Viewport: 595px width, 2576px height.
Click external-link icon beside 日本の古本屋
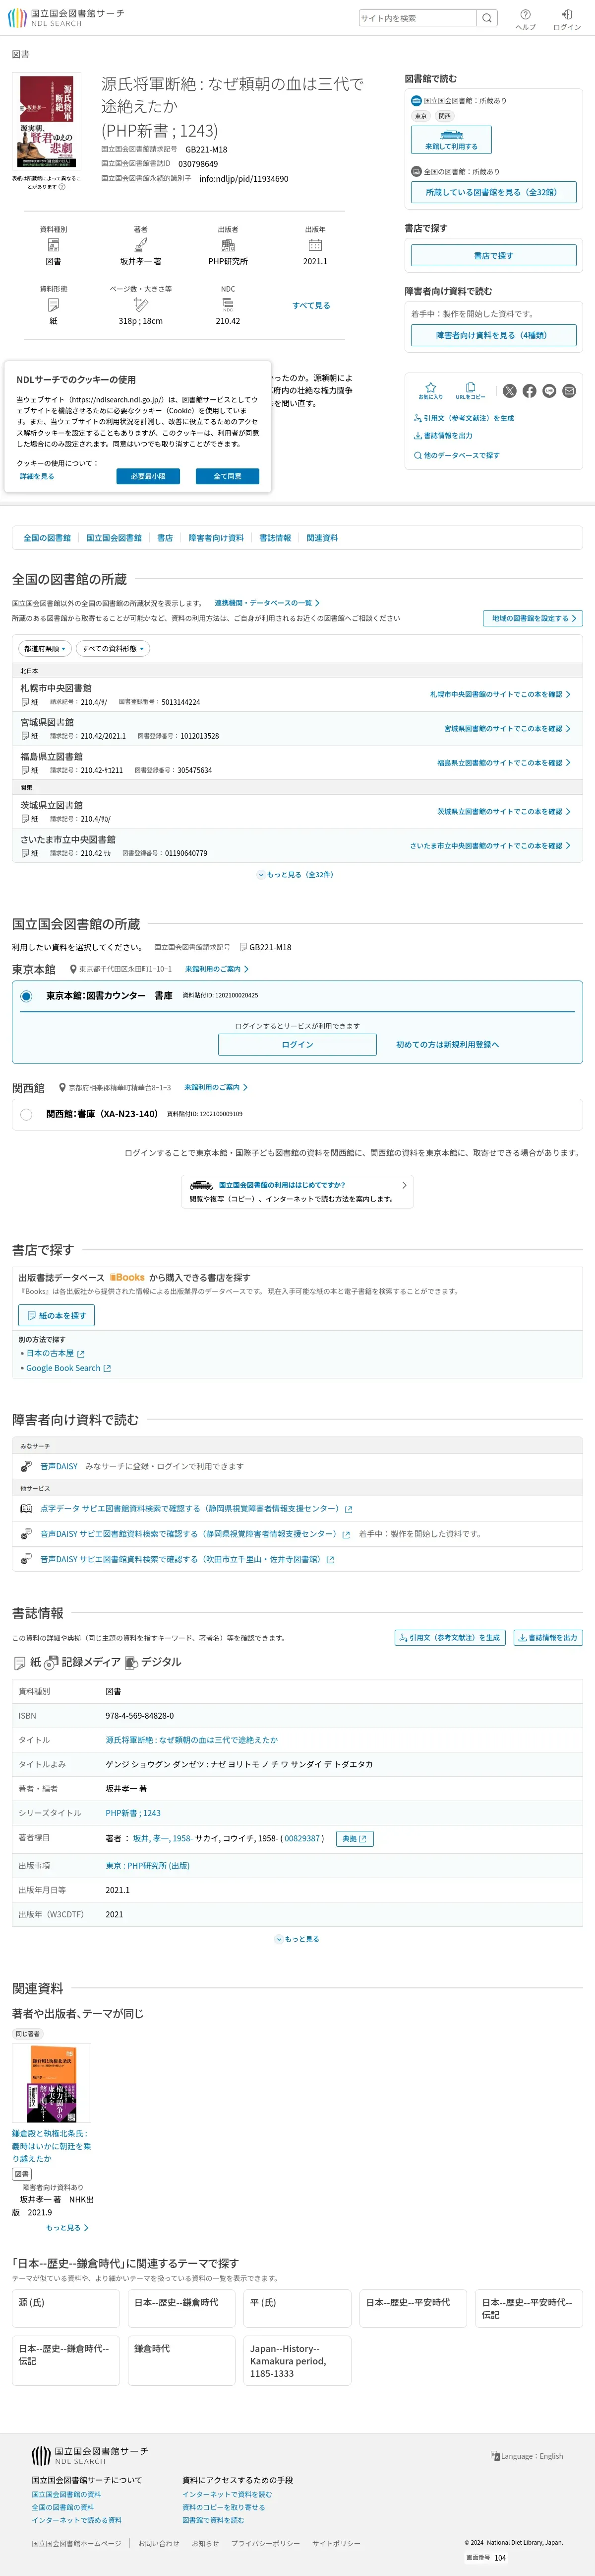pos(81,1354)
